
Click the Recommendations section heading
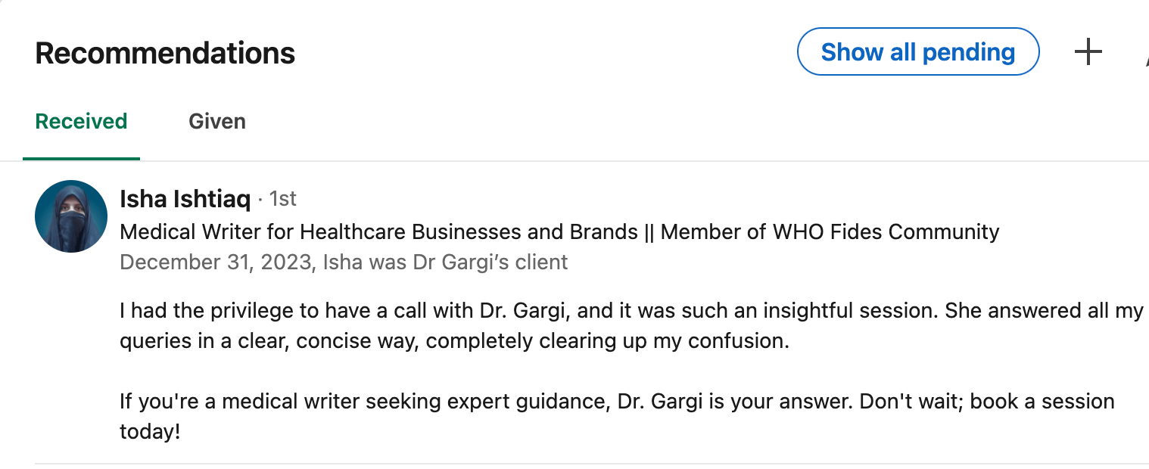[x=165, y=54]
